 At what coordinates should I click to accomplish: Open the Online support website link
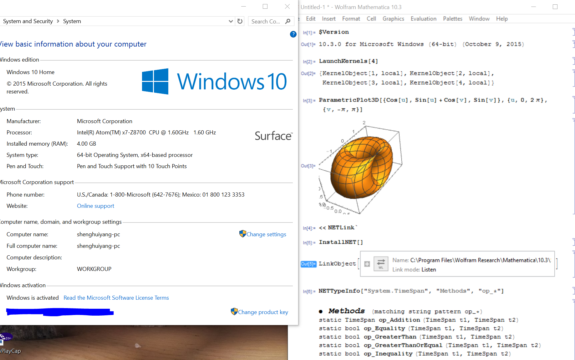coord(95,206)
